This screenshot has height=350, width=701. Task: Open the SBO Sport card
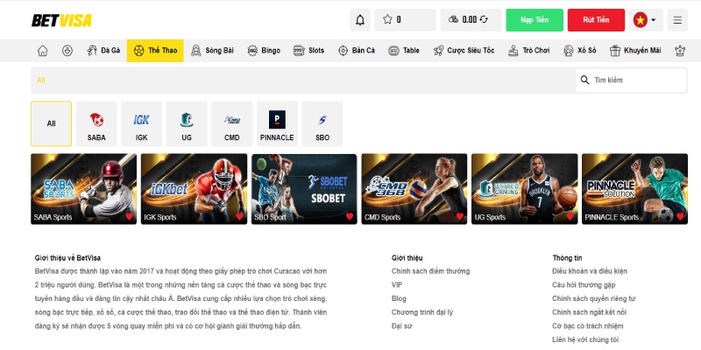pyautogui.click(x=304, y=189)
